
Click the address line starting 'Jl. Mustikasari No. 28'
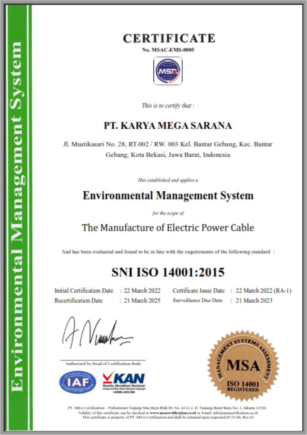coord(168,144)
